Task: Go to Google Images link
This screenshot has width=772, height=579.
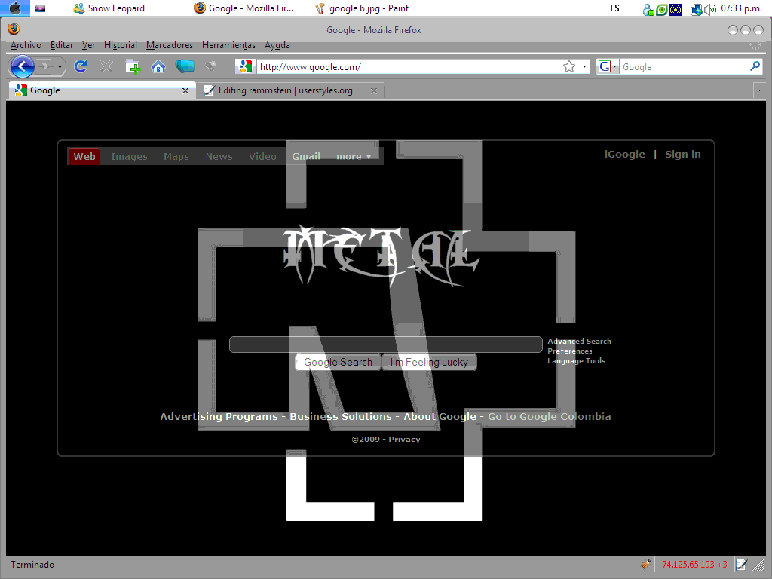Action: pos(129,157)
